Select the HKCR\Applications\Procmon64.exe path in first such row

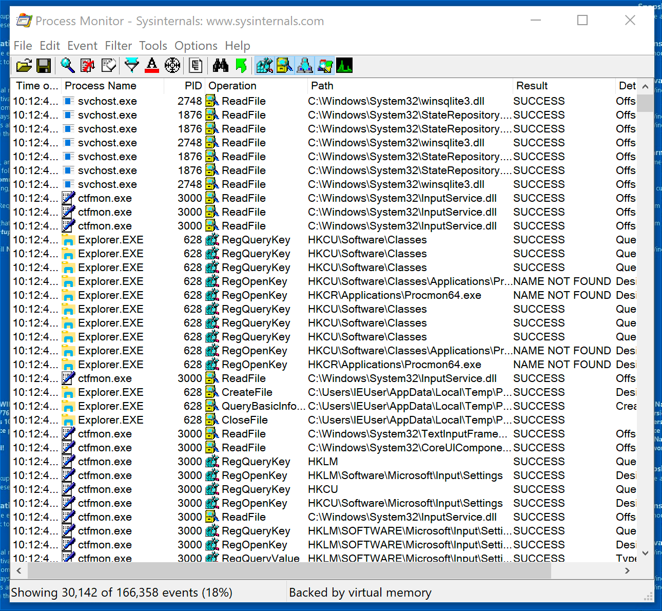point(395,295)
